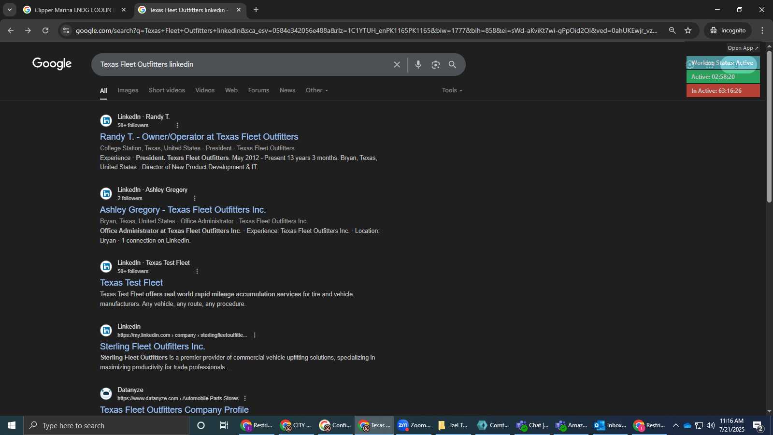
Task: Reload the page
Action: click(x=45, y=30)
